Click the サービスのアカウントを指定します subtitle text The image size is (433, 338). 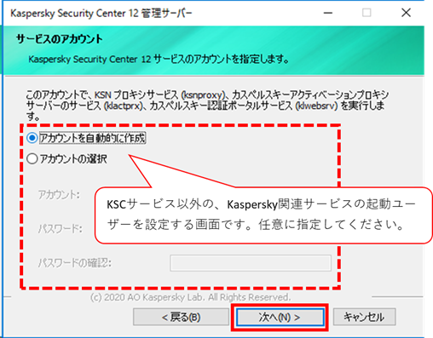(x=159, y=59)
